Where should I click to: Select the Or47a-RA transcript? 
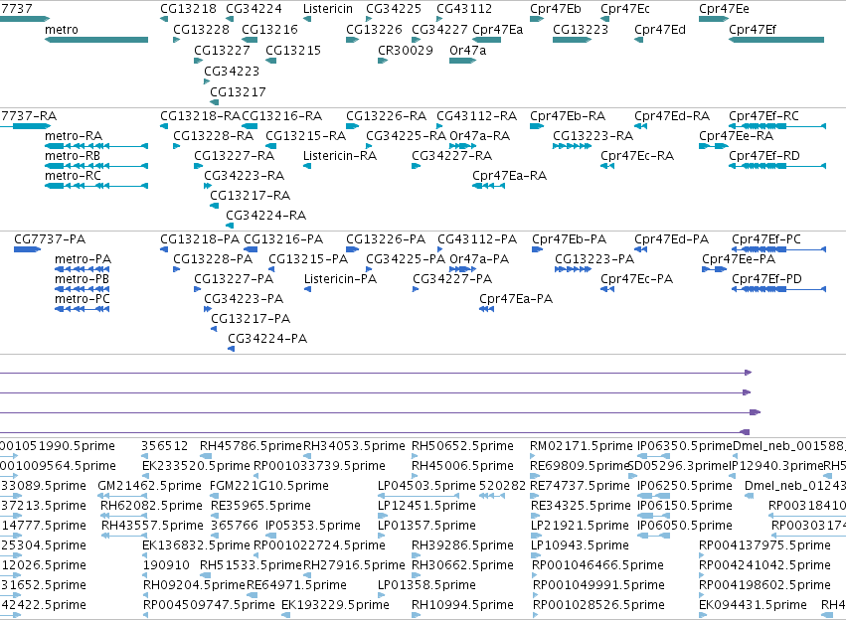coord(462,146)
